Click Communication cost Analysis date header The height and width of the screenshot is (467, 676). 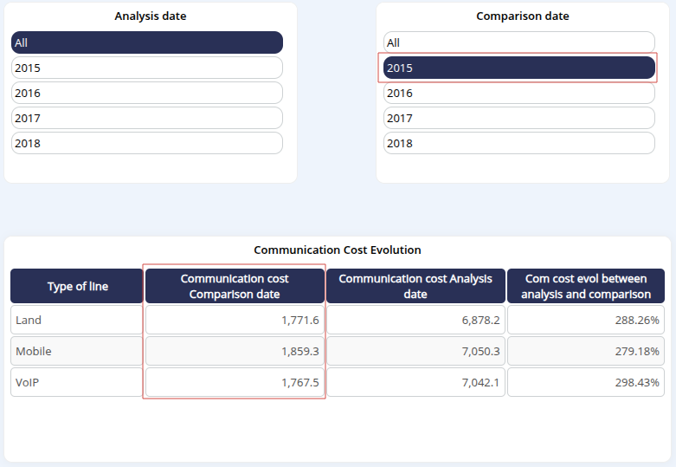click(x=415, y=286)
